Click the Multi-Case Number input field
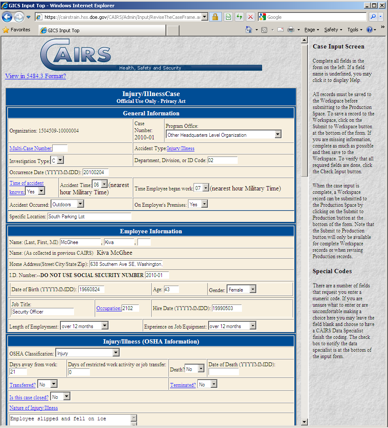 (60, 148)
